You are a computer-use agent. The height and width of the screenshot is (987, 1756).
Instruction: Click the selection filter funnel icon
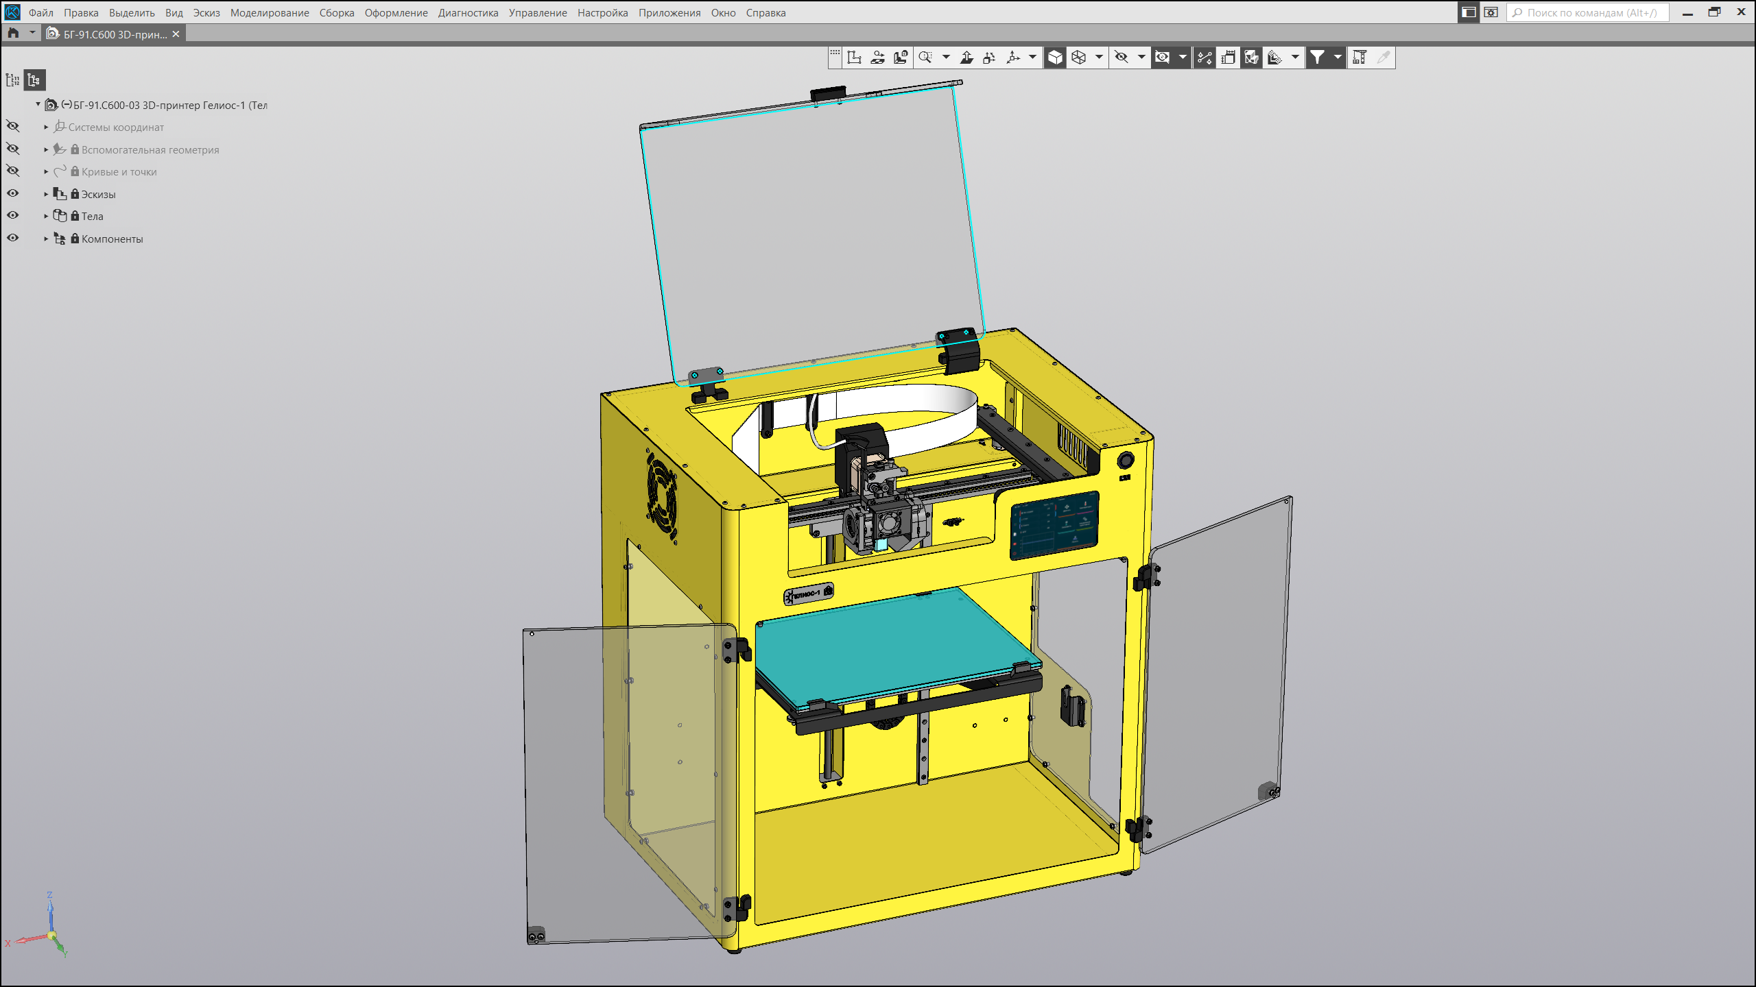pos(1317,58)
